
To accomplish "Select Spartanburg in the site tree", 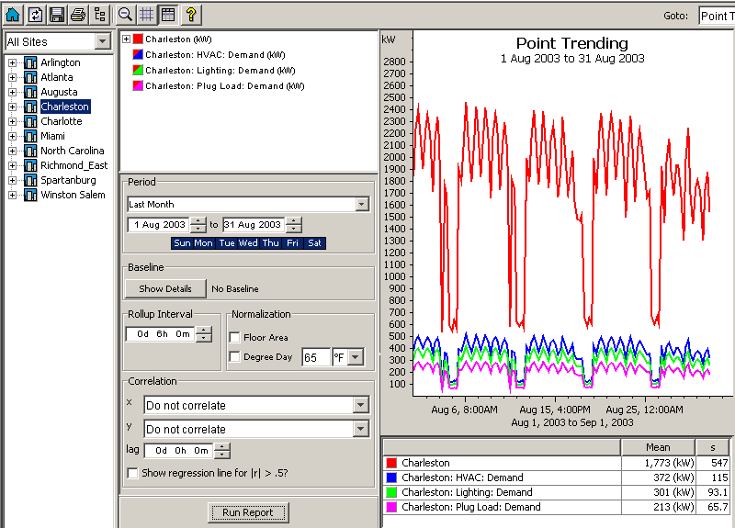I will pyautogui.click(x=66, y=180).
